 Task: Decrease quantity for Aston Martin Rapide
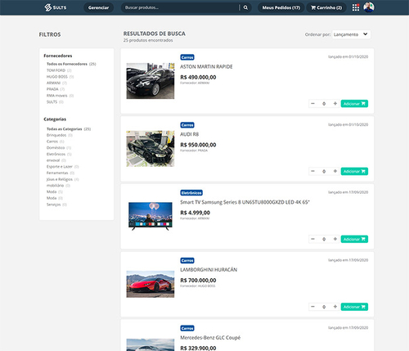click(x=312, y=104)
